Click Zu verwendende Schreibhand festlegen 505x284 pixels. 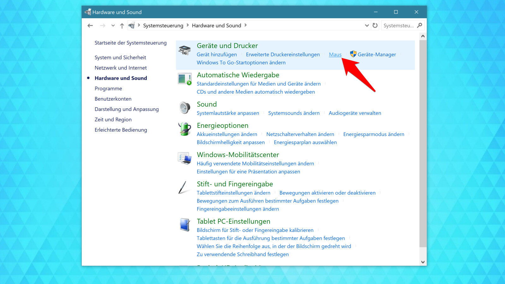click(243, 255)
